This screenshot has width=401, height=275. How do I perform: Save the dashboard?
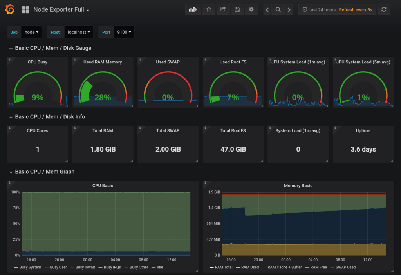237,10
